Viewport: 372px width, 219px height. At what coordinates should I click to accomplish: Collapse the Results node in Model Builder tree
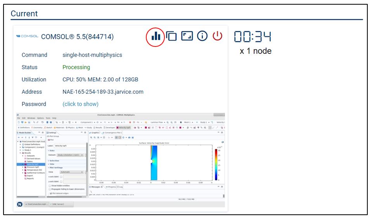[x=21, y=153]
